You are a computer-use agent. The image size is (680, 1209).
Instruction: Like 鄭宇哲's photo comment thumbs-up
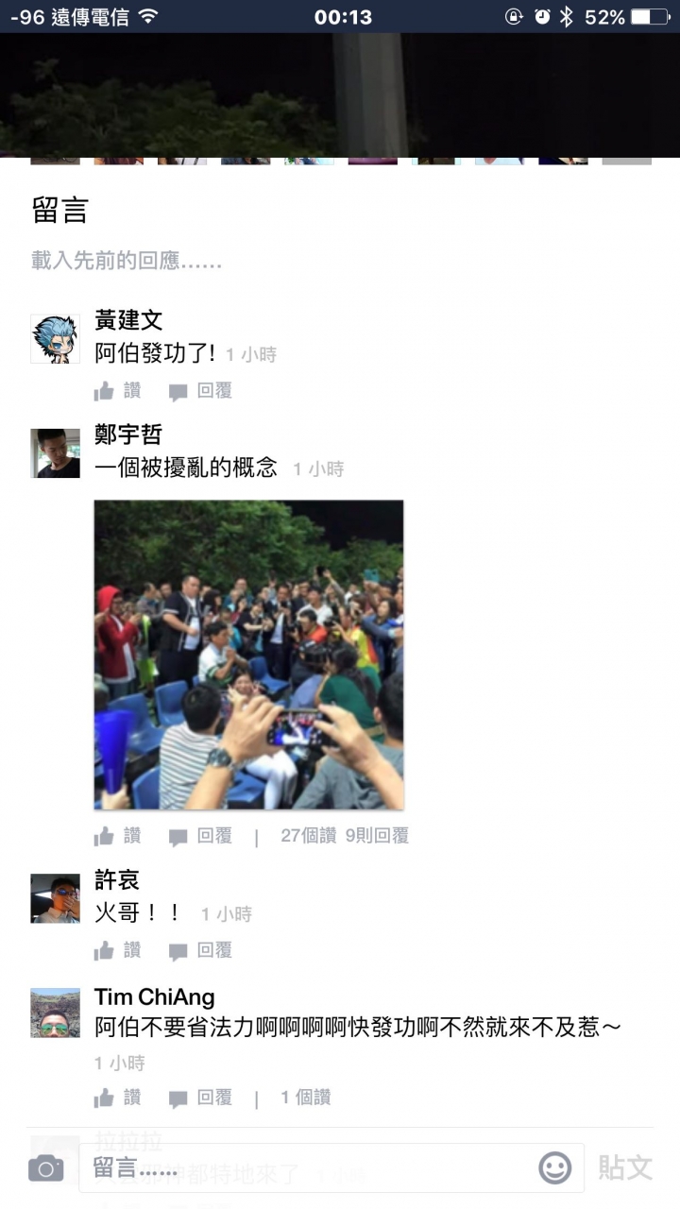pyautogui.click(x=105, y=836)
